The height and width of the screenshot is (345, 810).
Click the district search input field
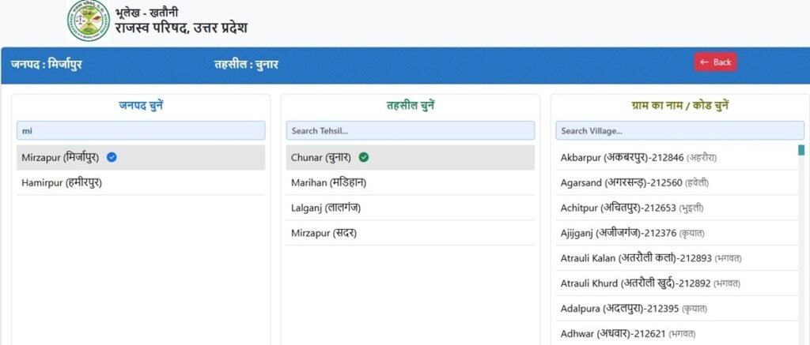[x=141, y=130]
